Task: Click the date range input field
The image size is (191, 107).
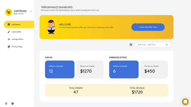Action: [153, 45]
